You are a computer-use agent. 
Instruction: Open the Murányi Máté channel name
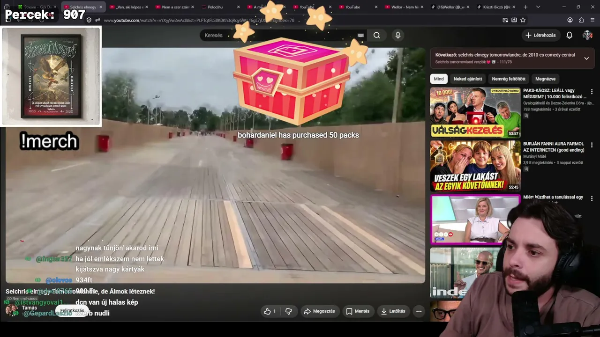(535, 156)
